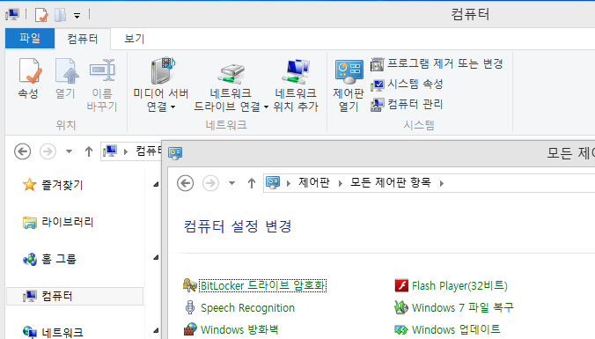This screenshot has height=339, width=595.
Task: Click the Control Panel icon in address bar
Action: (273, 182)
